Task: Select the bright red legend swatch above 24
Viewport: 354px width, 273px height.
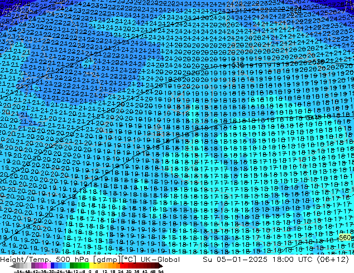Action: [122, 265]
